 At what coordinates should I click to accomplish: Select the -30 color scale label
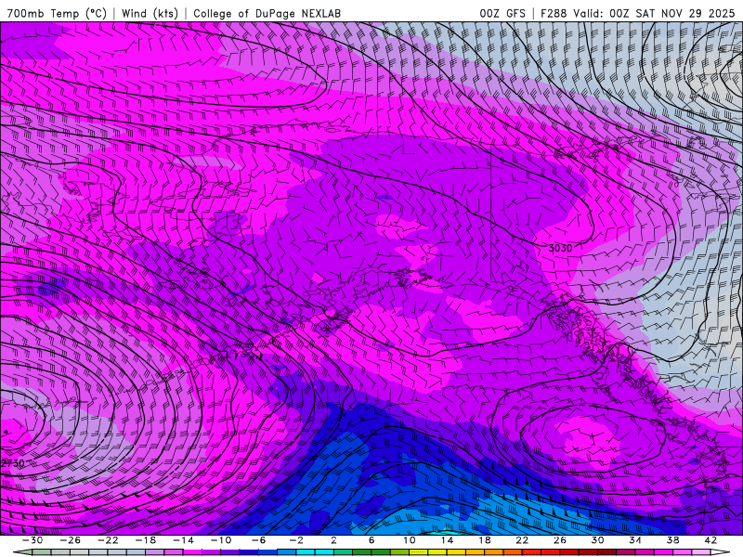click(33, 540)
